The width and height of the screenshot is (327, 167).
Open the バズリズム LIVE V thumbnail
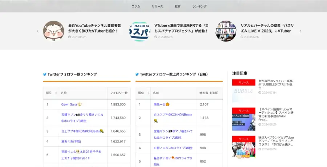click(x=226, y=31)
